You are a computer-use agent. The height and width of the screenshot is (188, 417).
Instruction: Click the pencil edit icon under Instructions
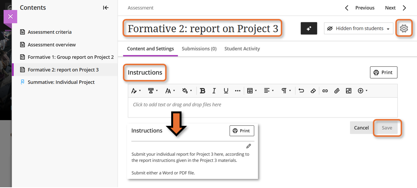click(x=248, y=146)
